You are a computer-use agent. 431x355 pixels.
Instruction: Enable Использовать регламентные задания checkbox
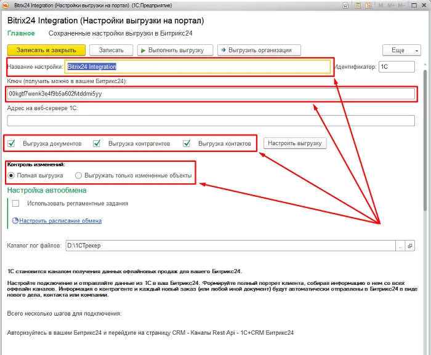click(x=15, y=203)
